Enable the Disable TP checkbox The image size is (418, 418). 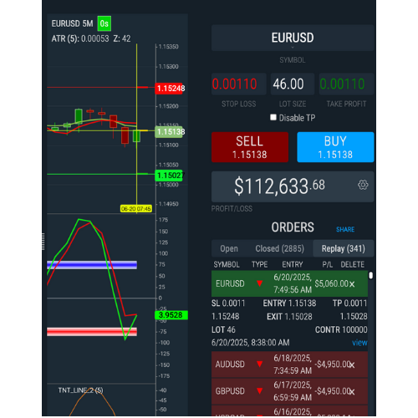(x=273, y=117)
